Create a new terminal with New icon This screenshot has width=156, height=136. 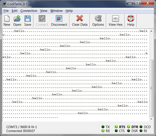click(7, 21)
